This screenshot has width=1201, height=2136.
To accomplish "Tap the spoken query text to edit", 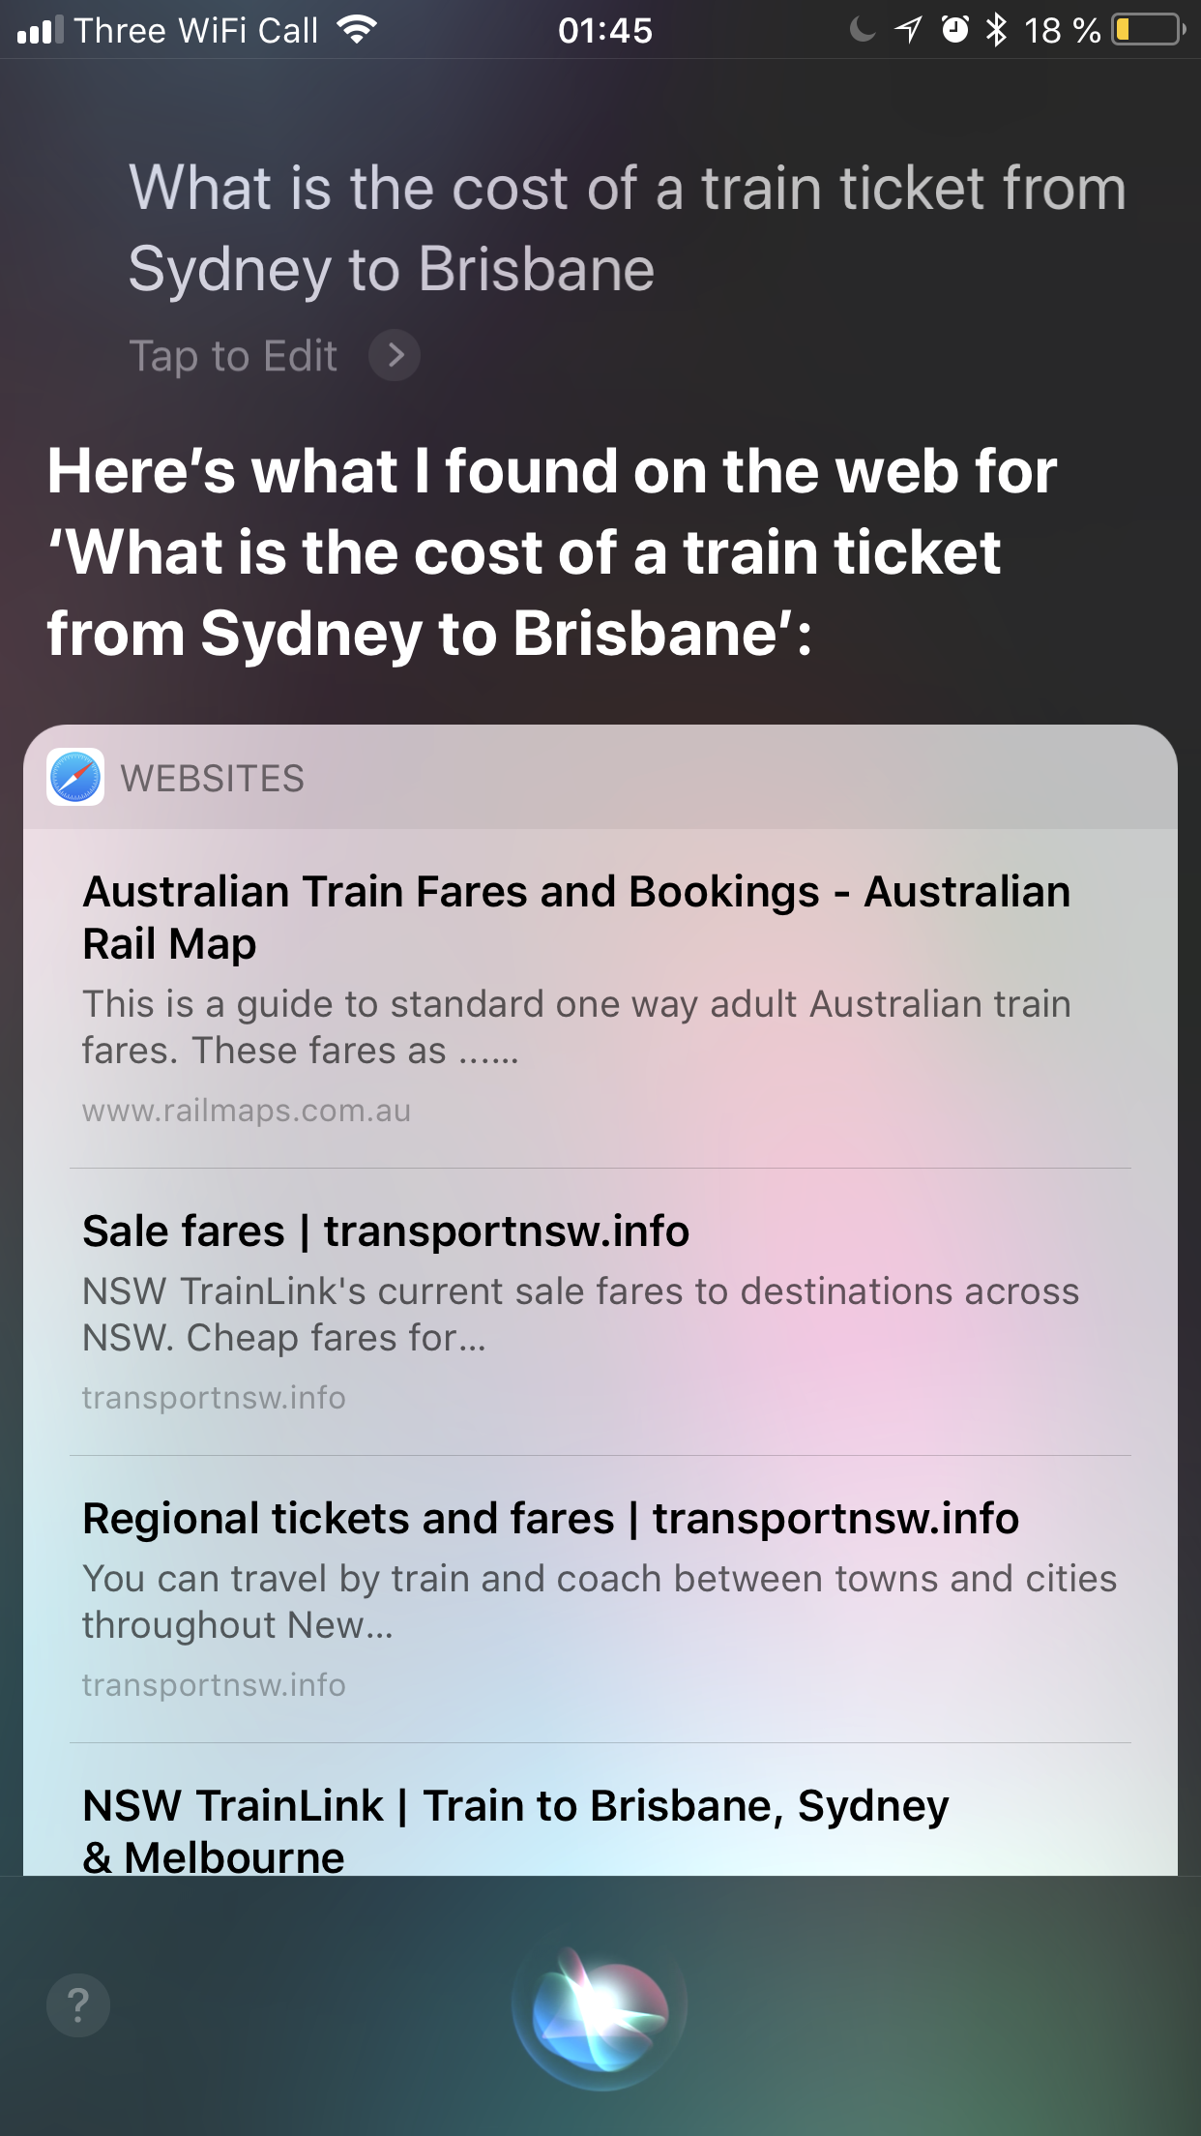I will coord(627,227).
